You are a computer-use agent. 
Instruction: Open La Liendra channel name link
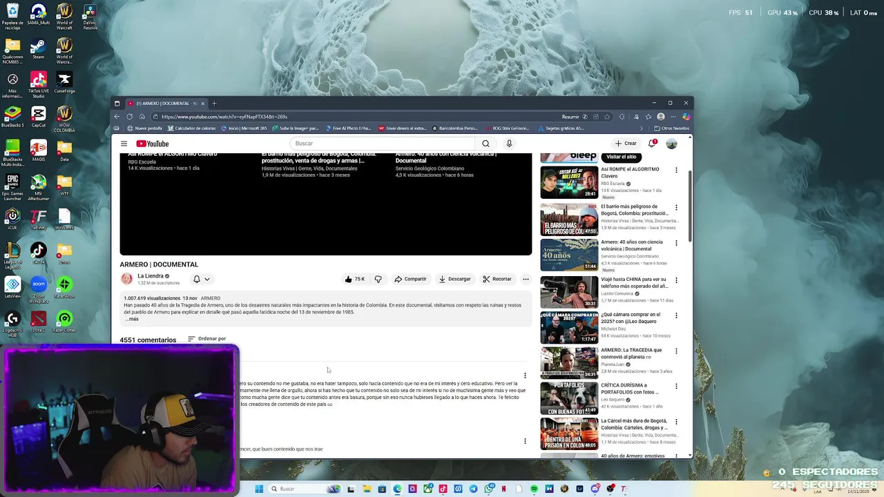click(151, 276)
